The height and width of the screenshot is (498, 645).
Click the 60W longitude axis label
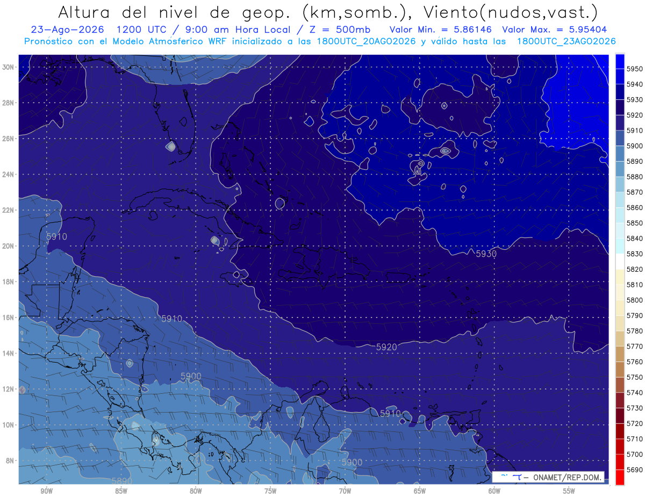(494, 491)
